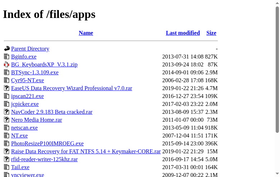Click the vertical scrollbar thumb

click(277, 70)
